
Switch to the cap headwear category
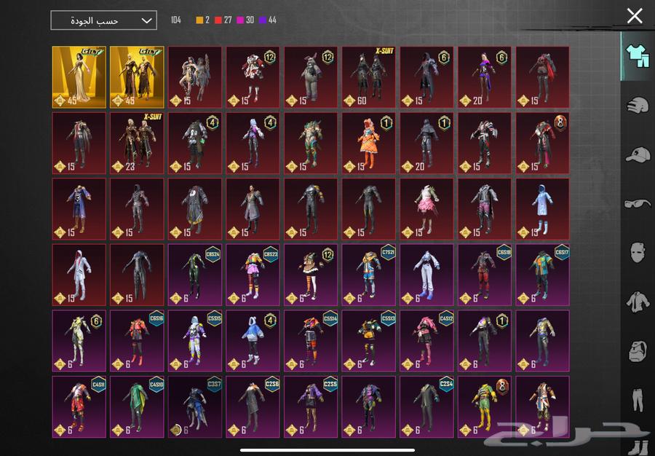click(x=637, y=154)
